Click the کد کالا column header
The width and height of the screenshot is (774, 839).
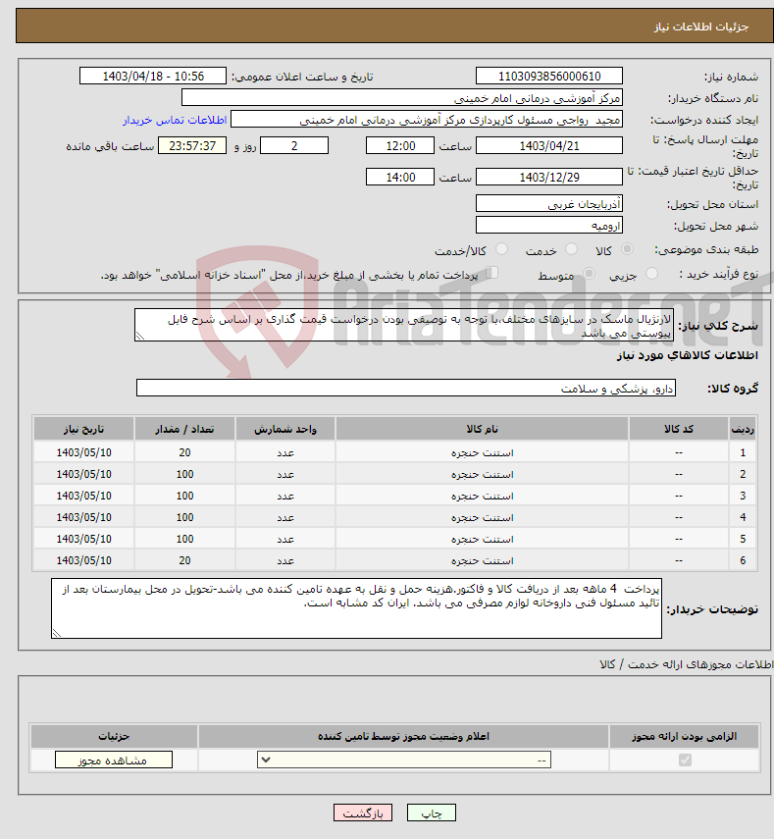[x=679, y=429]
